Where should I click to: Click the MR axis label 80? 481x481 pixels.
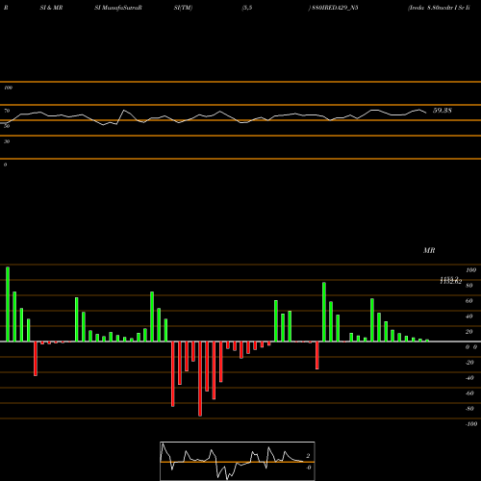[x=468, y=286]
